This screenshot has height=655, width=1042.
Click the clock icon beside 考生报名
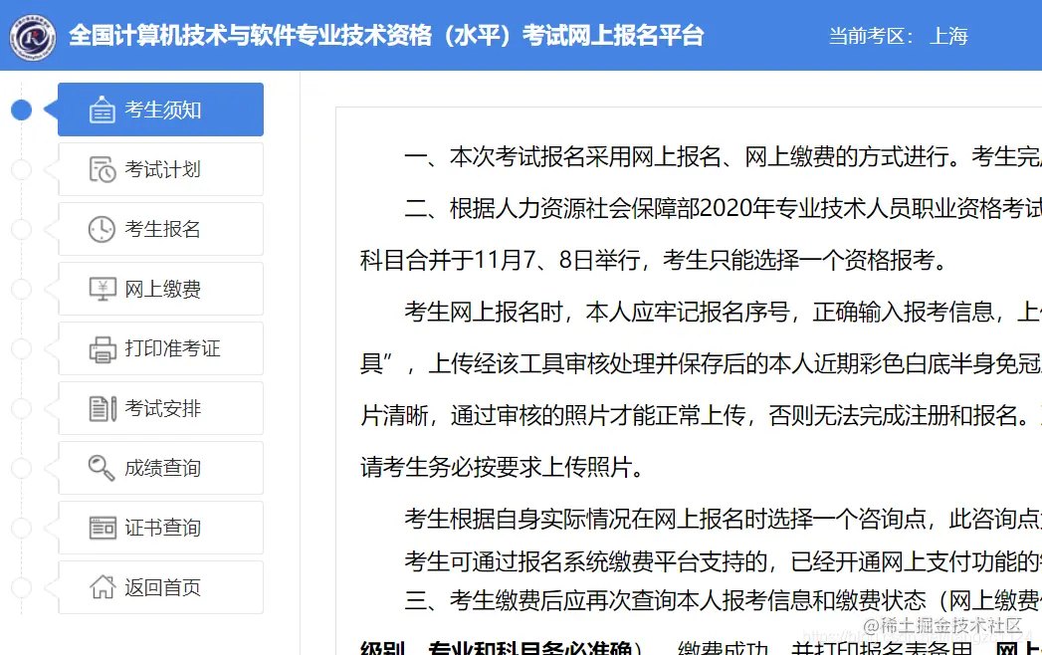[x=101, y=229]
